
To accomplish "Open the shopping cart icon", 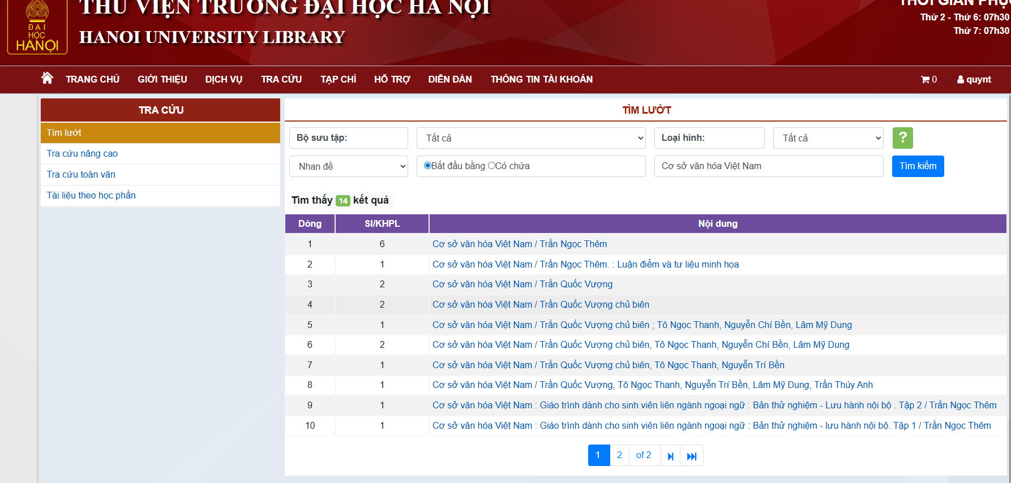I will pyautogui.click(x=925, y=80).
